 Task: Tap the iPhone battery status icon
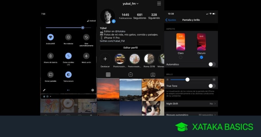(x=214, y=14)
